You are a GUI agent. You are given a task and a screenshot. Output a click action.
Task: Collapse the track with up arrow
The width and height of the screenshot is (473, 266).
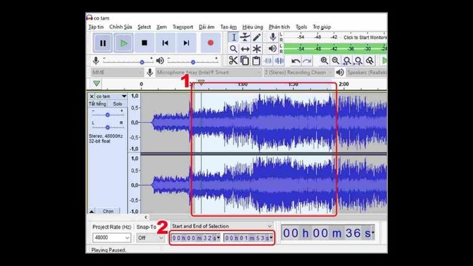[91, 211]
